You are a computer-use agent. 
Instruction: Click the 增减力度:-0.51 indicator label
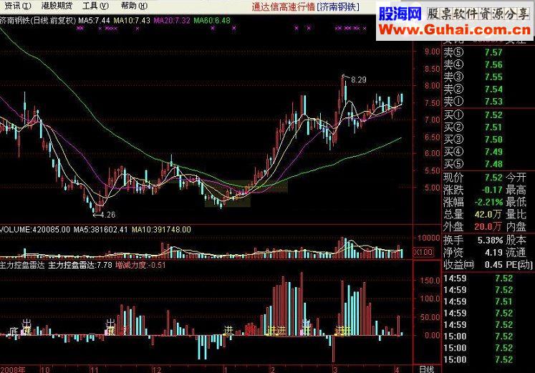tap(141, 265)
